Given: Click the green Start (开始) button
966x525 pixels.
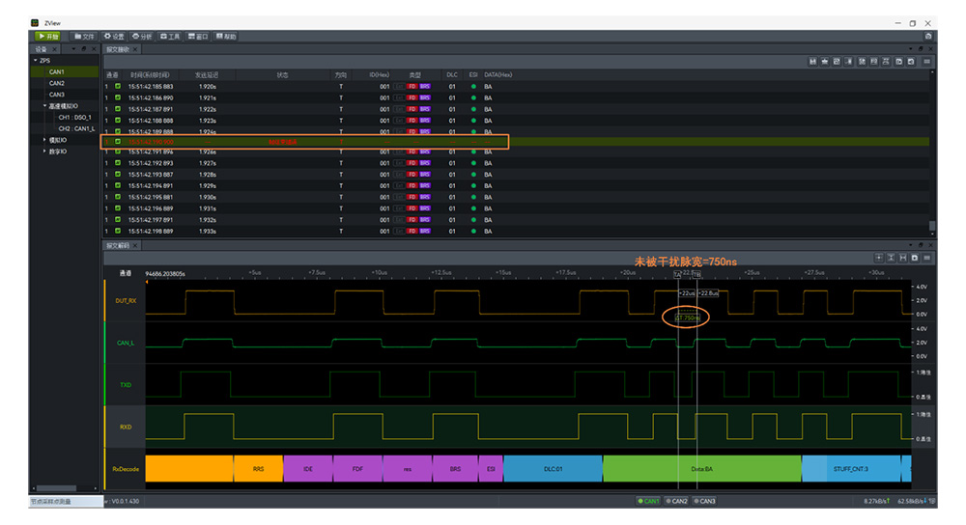Looking at the screenshot, I should coord(47,37).
